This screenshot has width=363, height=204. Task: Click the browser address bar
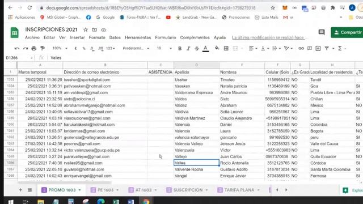[x=150, y=8]
